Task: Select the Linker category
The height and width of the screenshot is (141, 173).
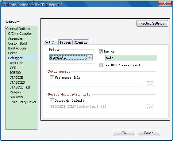Action: [x=12, y=53]
